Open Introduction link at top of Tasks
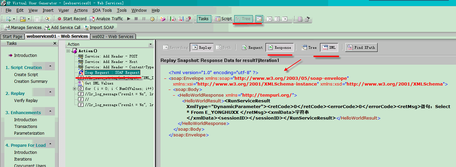 click(x=25, y=56)
